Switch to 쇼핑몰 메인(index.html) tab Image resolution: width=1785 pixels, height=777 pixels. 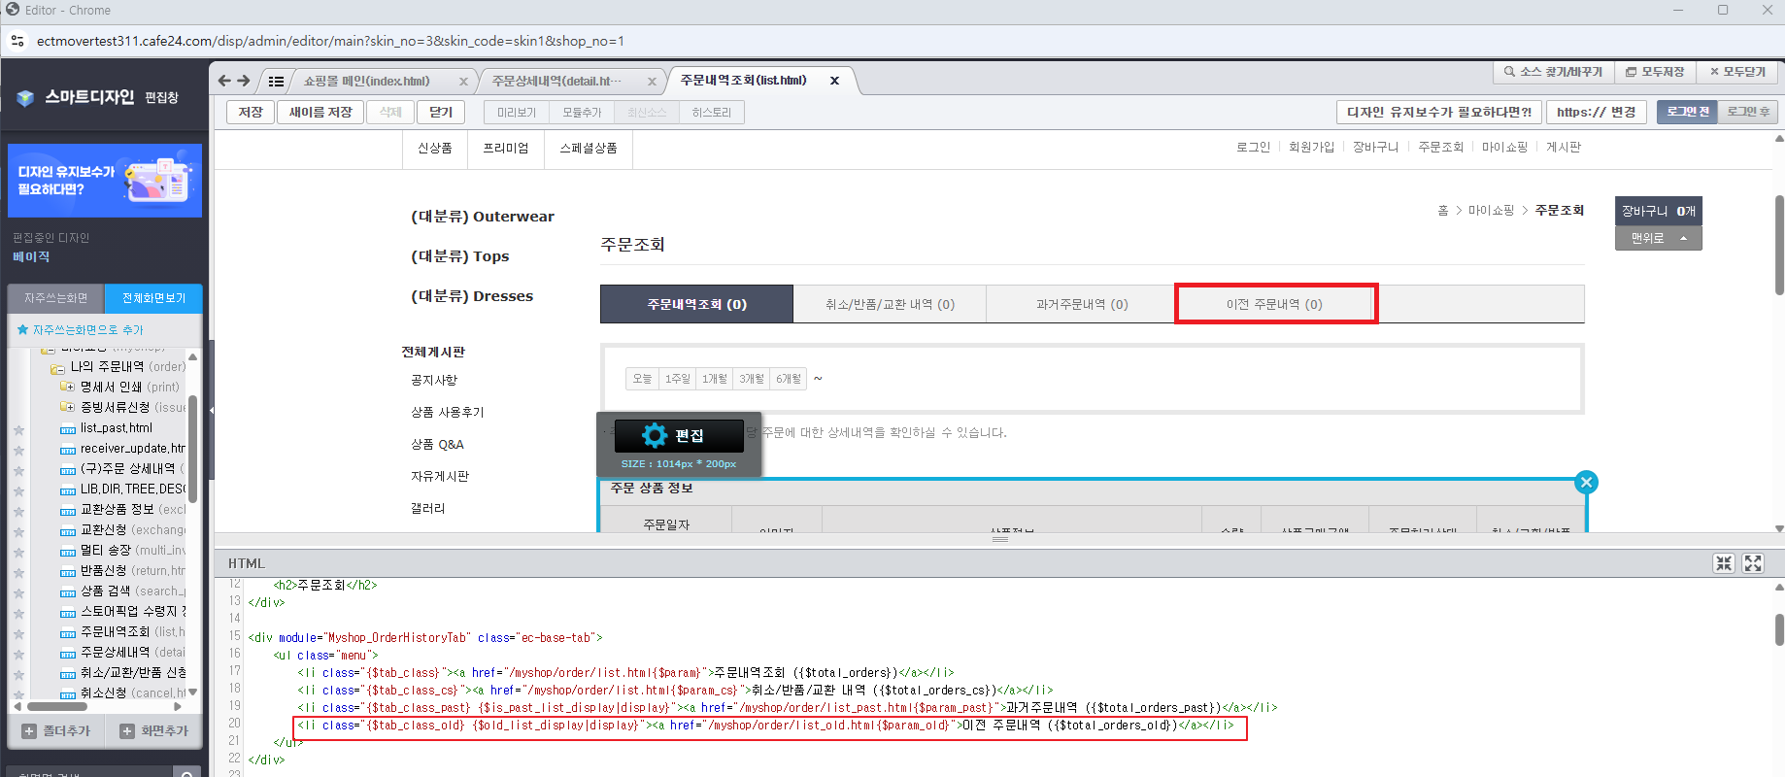coord(367,82)
